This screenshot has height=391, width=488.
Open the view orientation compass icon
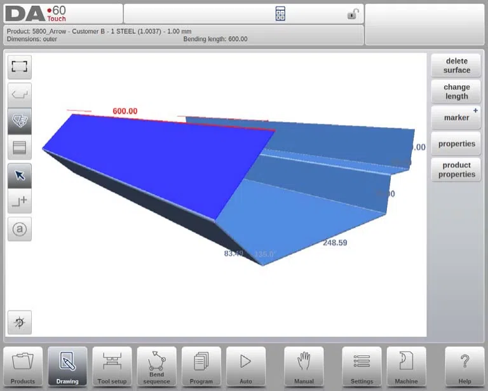(x=20, y=322)
